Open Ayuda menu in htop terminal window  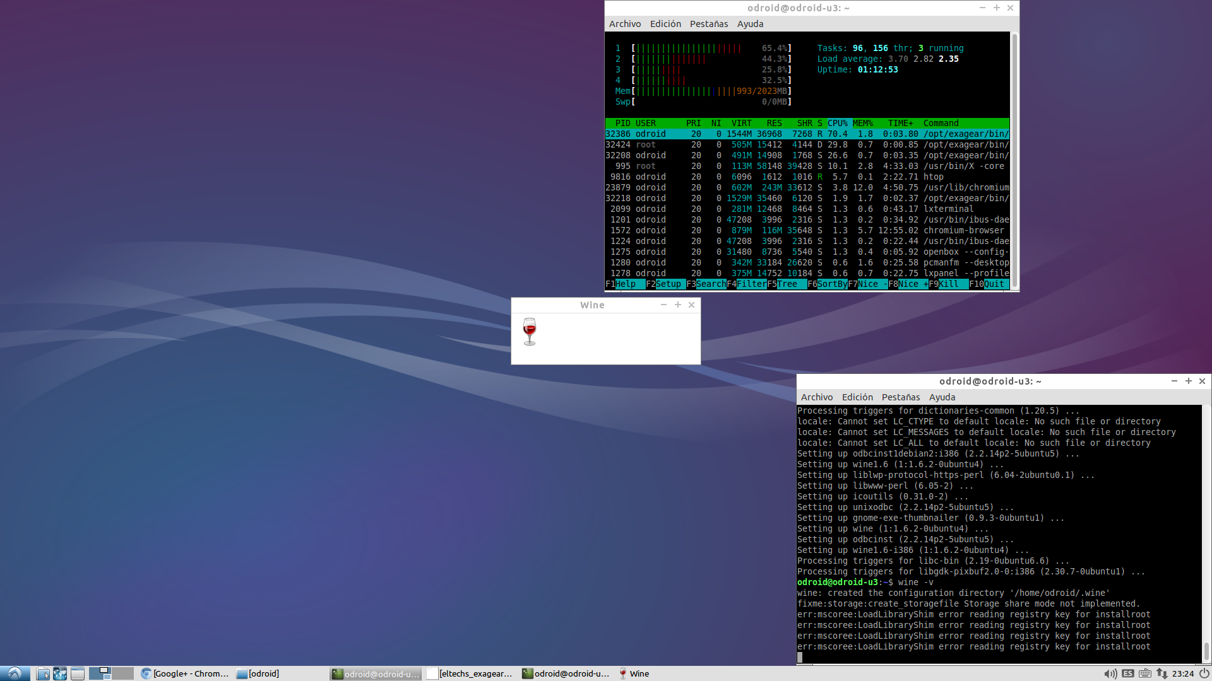pyautogui.click(x=750, y=24)
